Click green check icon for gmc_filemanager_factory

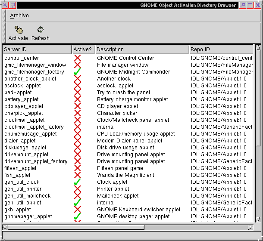point(77,72)
